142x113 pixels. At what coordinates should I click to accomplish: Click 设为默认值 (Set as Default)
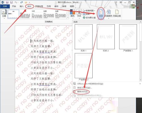point(89,18)
